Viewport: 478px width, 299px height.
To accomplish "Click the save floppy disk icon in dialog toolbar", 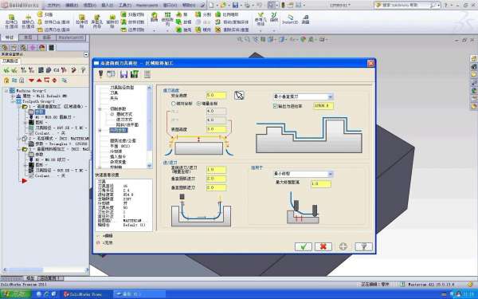I will pyautogui.click(x=123, y=74).
